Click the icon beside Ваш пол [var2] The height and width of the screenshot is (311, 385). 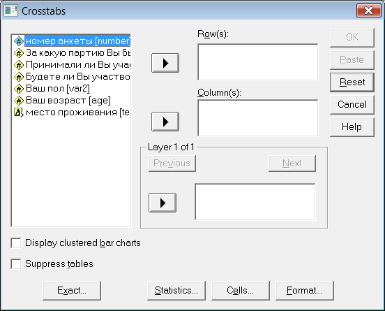[19, 89]
